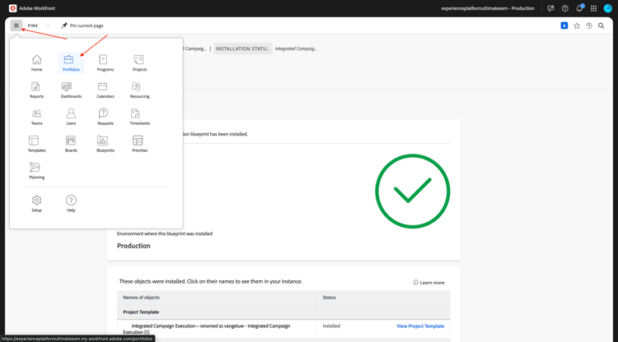
Task: Open Requests from the main menu
Action: (x=105, y=117)
